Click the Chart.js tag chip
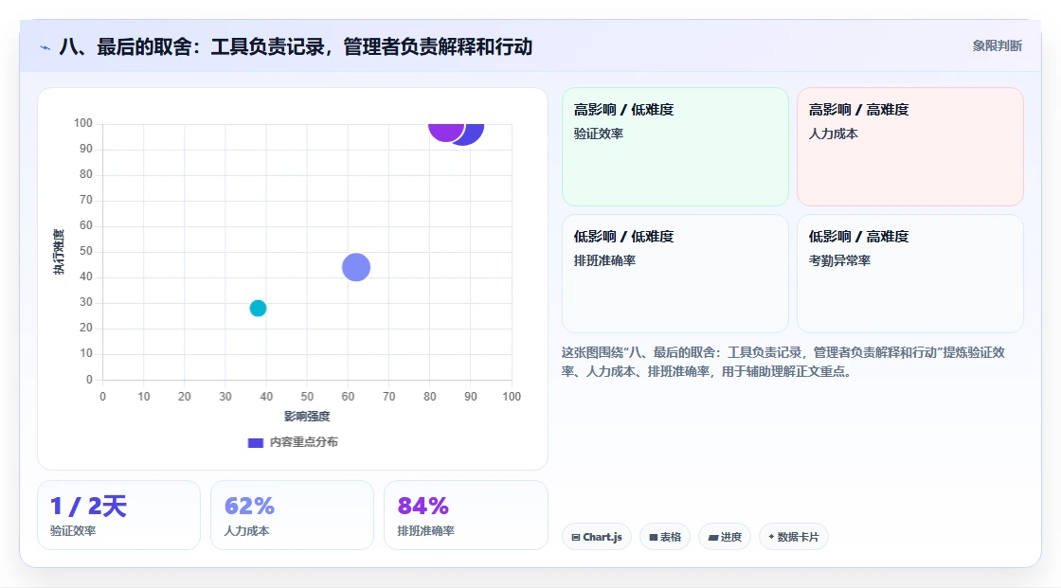 (597, 537)
